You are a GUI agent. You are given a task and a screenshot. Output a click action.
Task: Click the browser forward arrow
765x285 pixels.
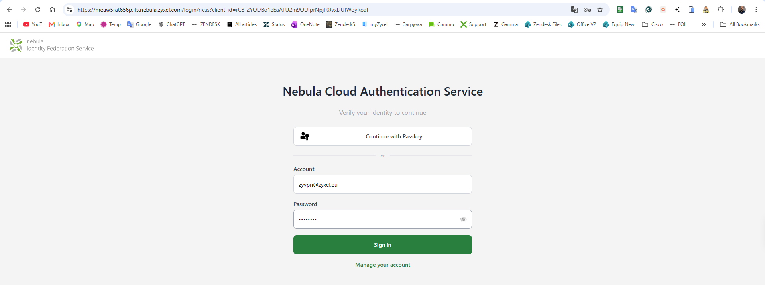(24, 10)
